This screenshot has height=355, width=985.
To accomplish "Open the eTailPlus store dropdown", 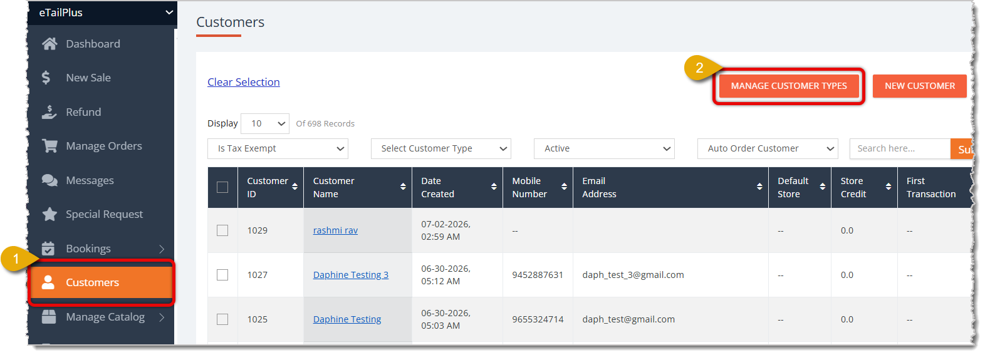I will pyautogui.click(x=103, y=13).
